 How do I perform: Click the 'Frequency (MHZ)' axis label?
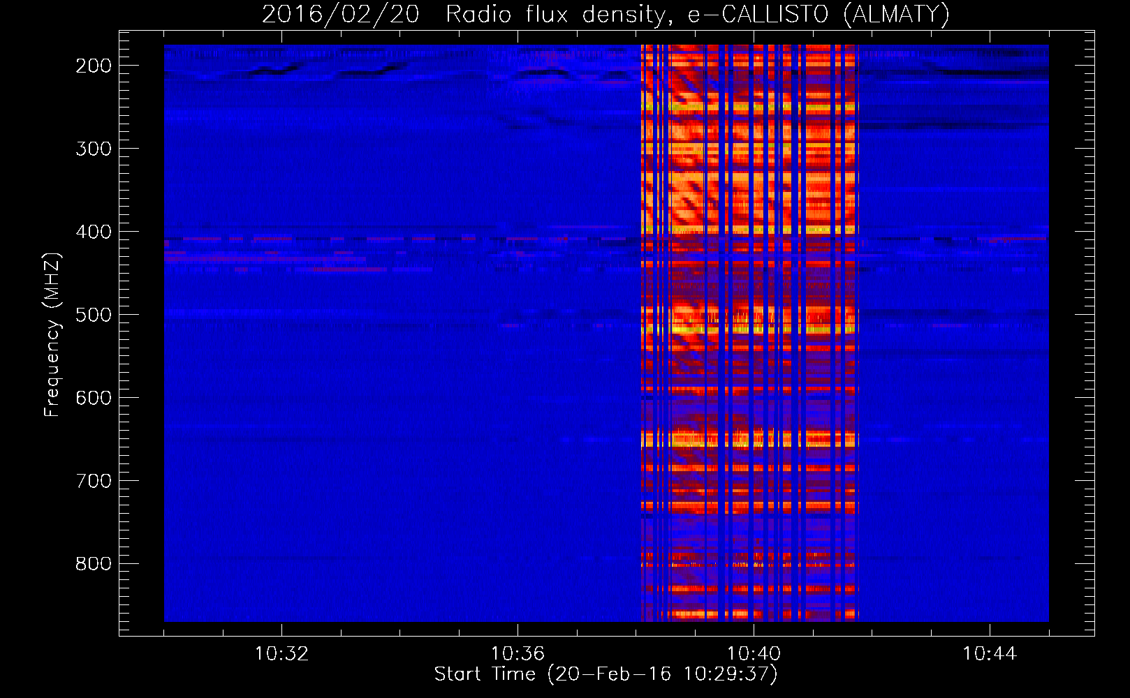tap(52, 334)
